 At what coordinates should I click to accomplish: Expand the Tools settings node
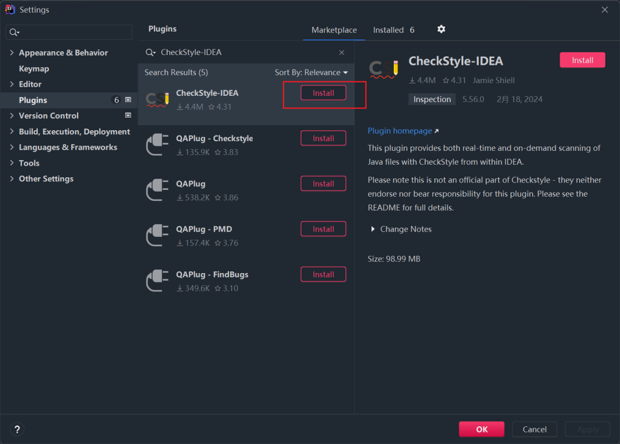tap(12, 163)
